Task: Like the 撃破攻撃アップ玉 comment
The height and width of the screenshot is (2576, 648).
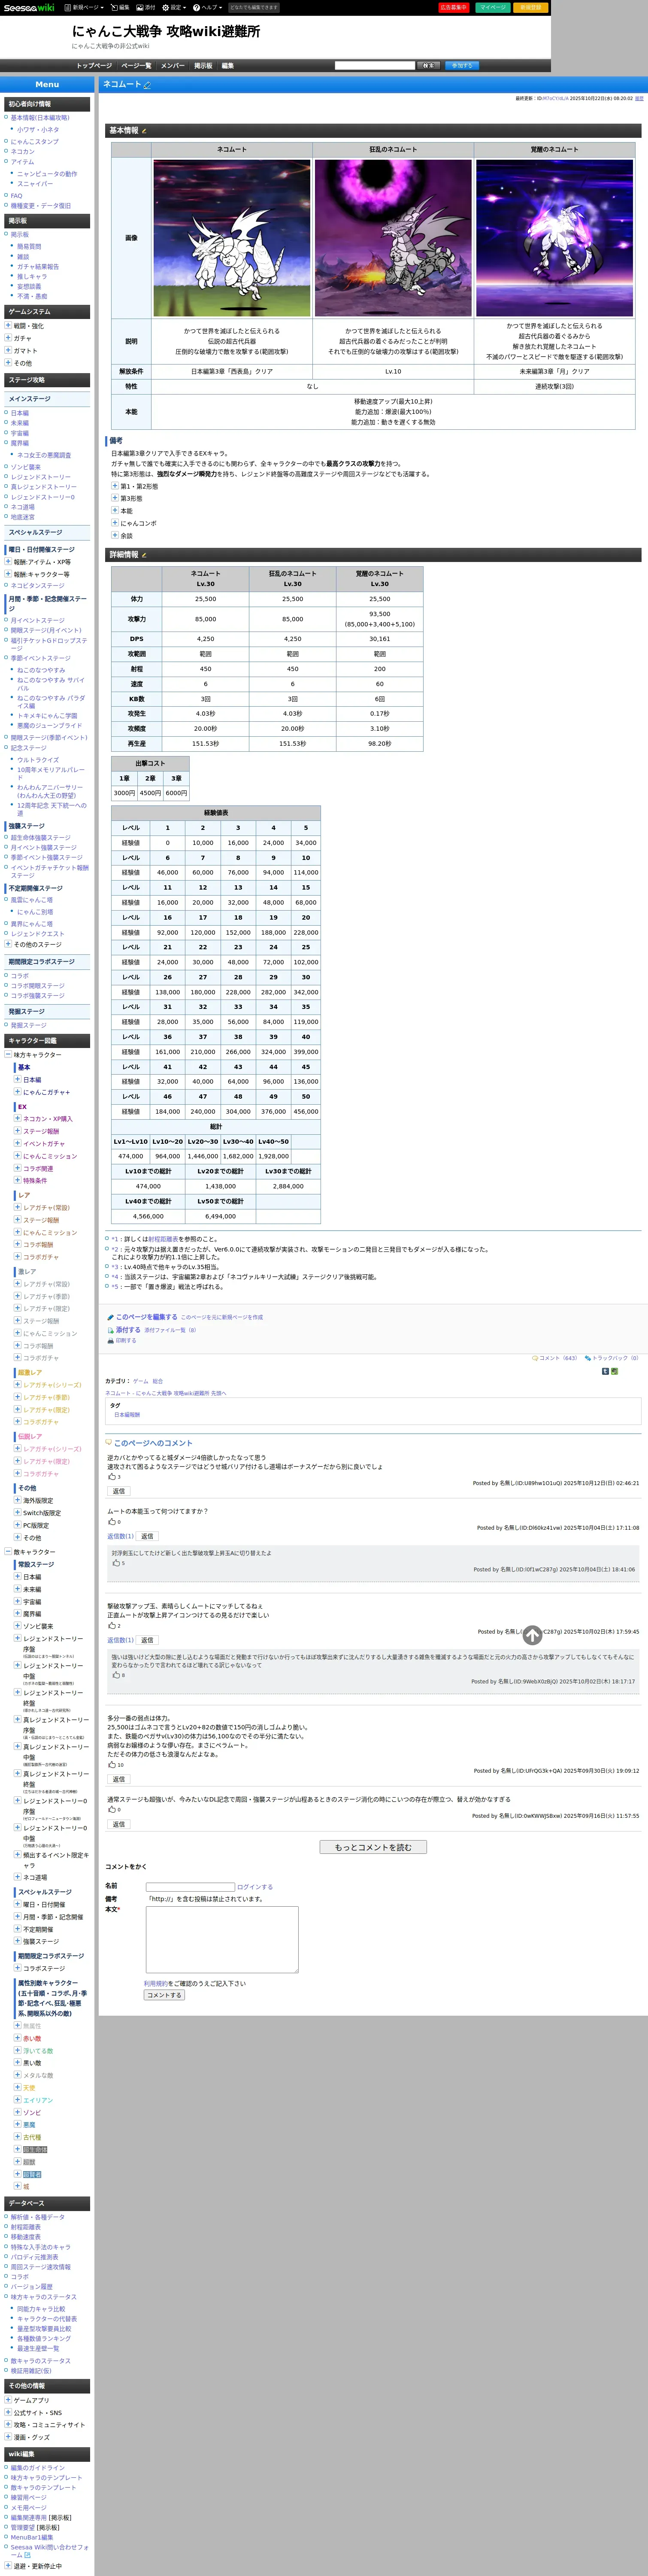Action: pyautogui.click(x=112, y=1626)
